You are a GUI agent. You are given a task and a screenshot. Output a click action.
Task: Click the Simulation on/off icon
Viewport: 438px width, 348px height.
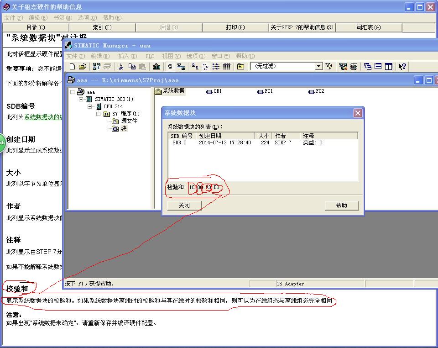(354, 67)
